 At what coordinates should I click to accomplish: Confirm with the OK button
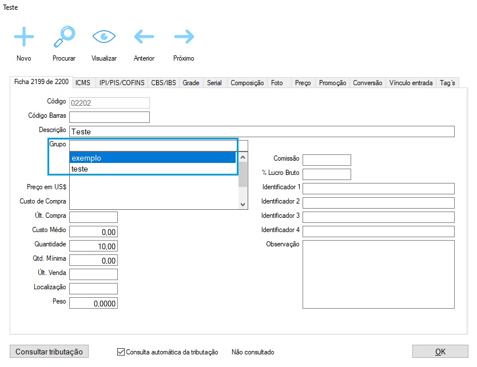pos(440,352)
